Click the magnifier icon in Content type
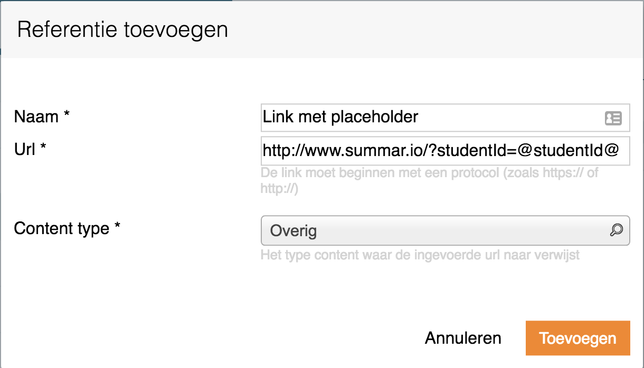This screenshot has height=368, width=644. [x=616, y=230]
